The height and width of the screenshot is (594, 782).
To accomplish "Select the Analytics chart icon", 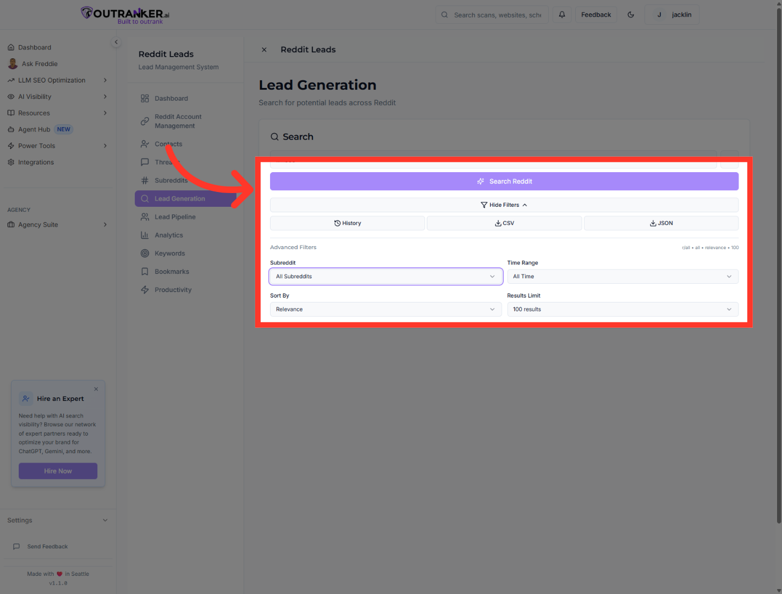I will tap(145, 235).
